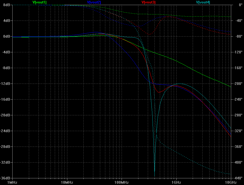Click the -120° phase axis label

(238, 52)
